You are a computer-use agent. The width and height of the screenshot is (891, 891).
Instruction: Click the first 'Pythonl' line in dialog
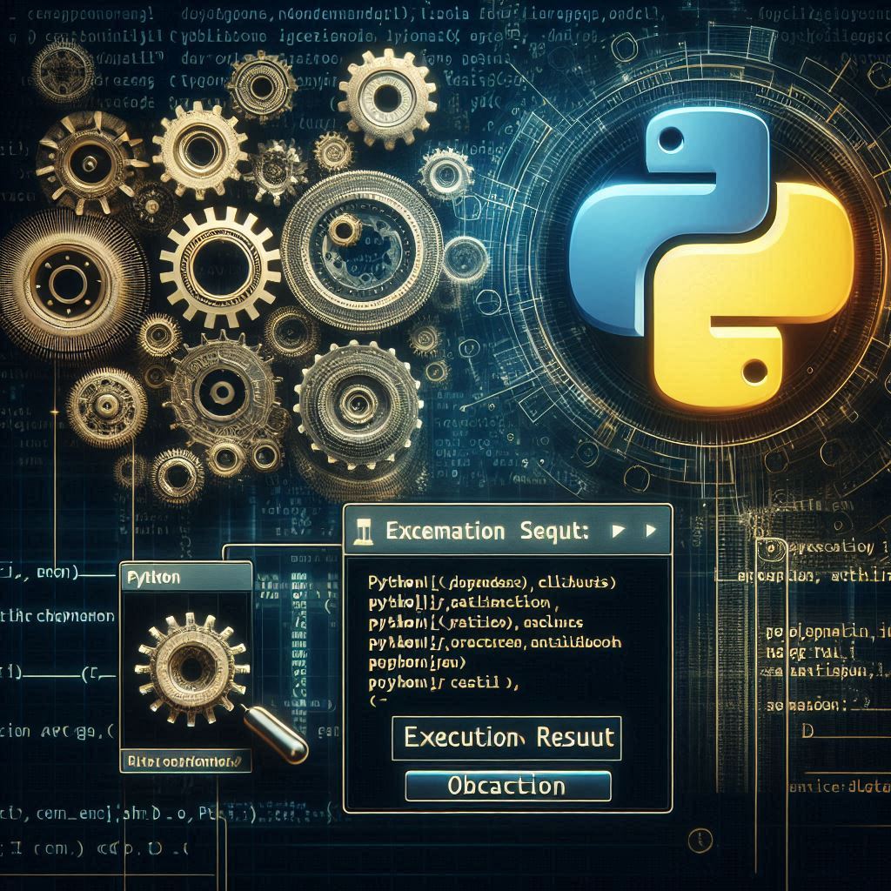click(x=492, y=582)
